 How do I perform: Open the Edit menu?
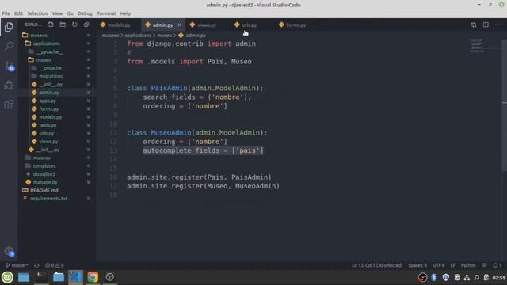[x=18, y=13]
